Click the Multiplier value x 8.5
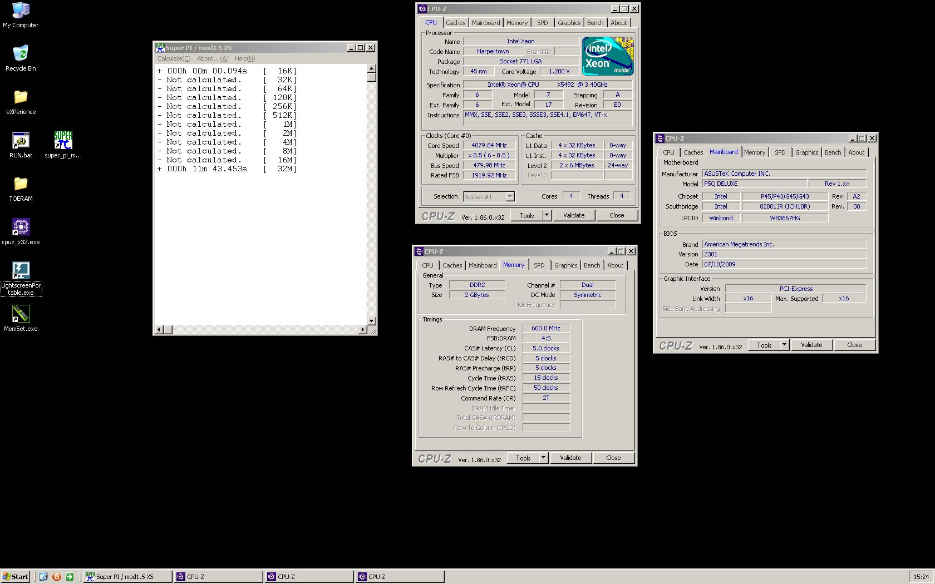 point(489,155)
